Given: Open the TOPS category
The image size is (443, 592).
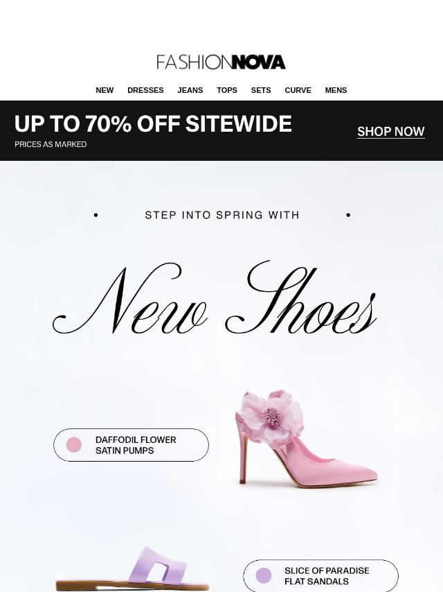Looking at the screenshot, I should (x=226, y=90).
